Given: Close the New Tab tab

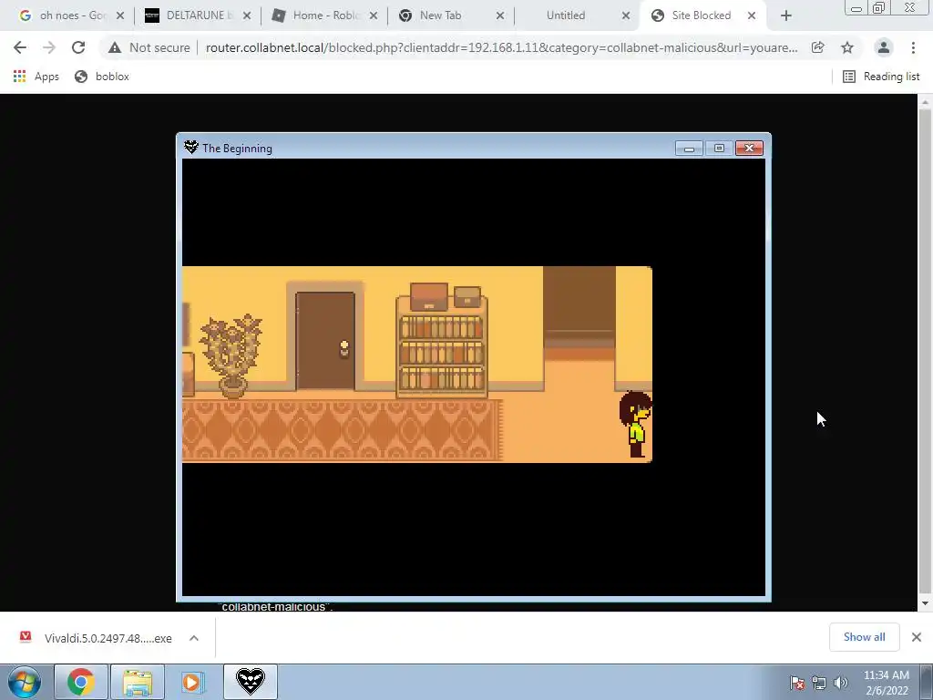Looking at the screenshot, I should 500,15.
